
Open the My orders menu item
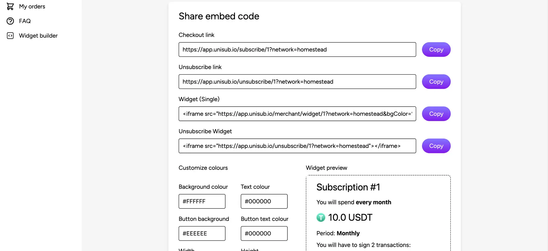pos(32,6)
